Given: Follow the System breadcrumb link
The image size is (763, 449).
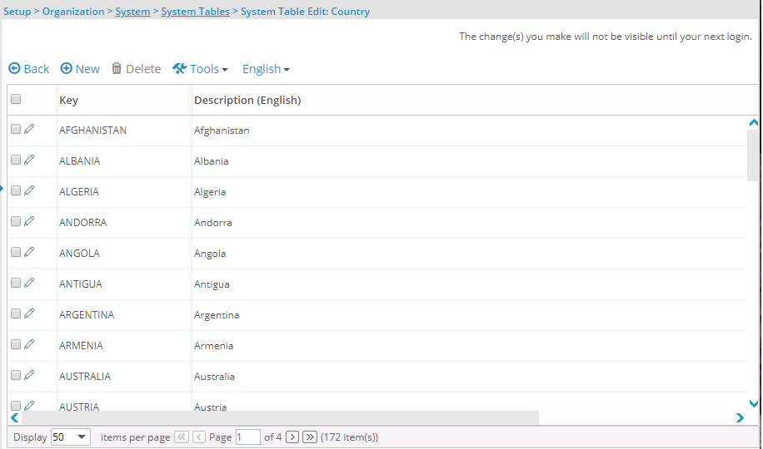Looking at the screenshot, I should [x=132, y=11].
